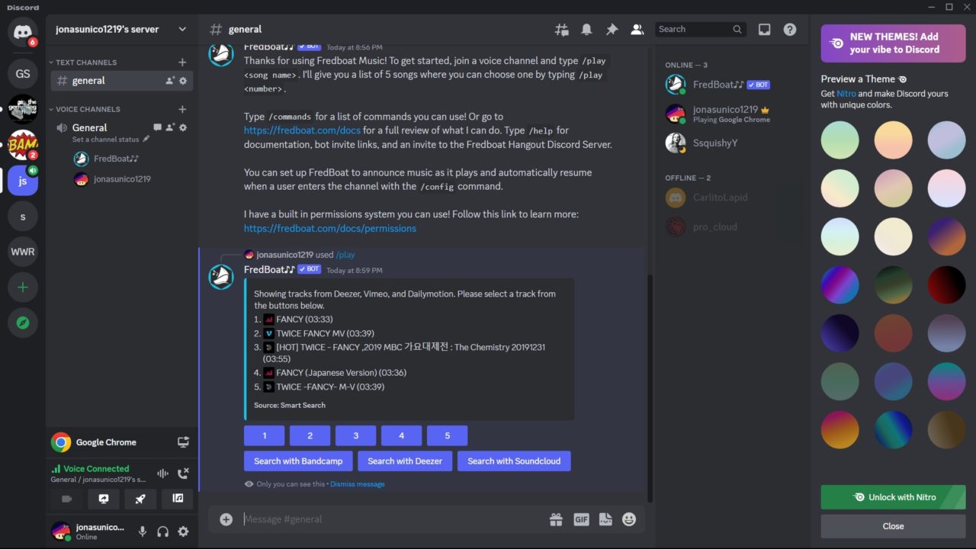
Task: Deafen with the headphones toggle
Action: pos(162,531)
